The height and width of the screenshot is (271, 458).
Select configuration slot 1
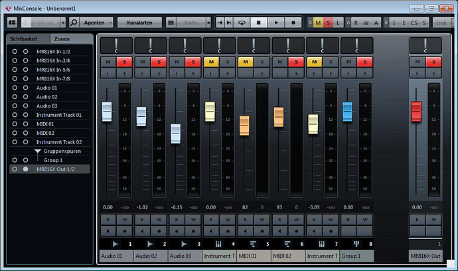26,23
